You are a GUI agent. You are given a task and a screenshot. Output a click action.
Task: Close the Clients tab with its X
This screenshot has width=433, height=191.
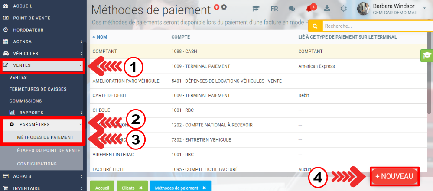(140, 188)
